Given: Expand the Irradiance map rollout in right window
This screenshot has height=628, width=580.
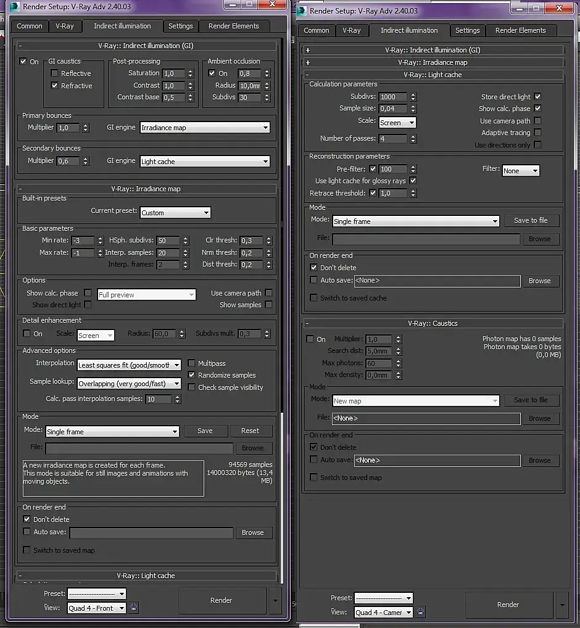Looking at the screenshot, I should tap(308, 62).
